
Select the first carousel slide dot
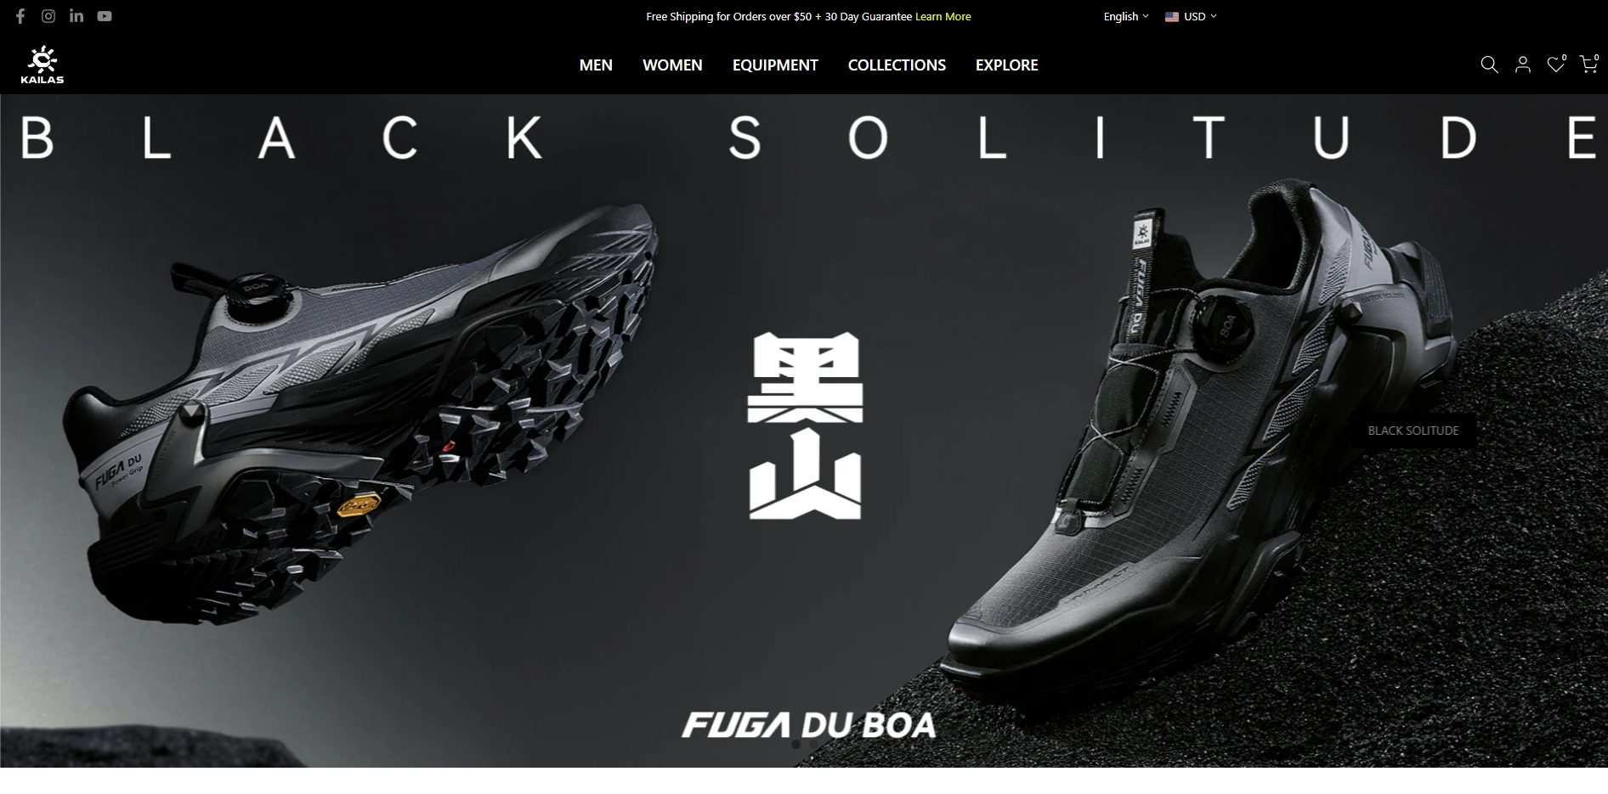tap(796, 745)
